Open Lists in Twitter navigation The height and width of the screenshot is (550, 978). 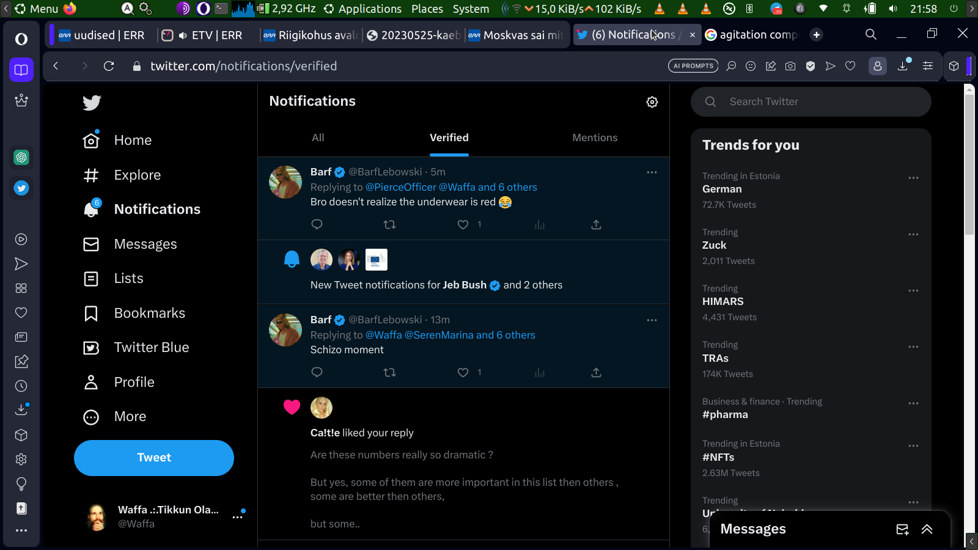pyautogui.click(x=113, y=279)
